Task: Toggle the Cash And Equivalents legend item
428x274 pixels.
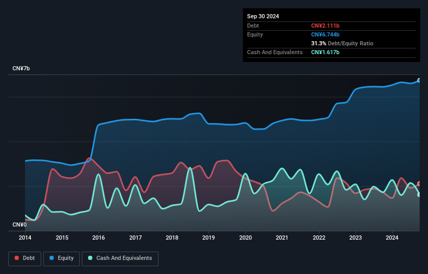Action: tap(120, 258)
